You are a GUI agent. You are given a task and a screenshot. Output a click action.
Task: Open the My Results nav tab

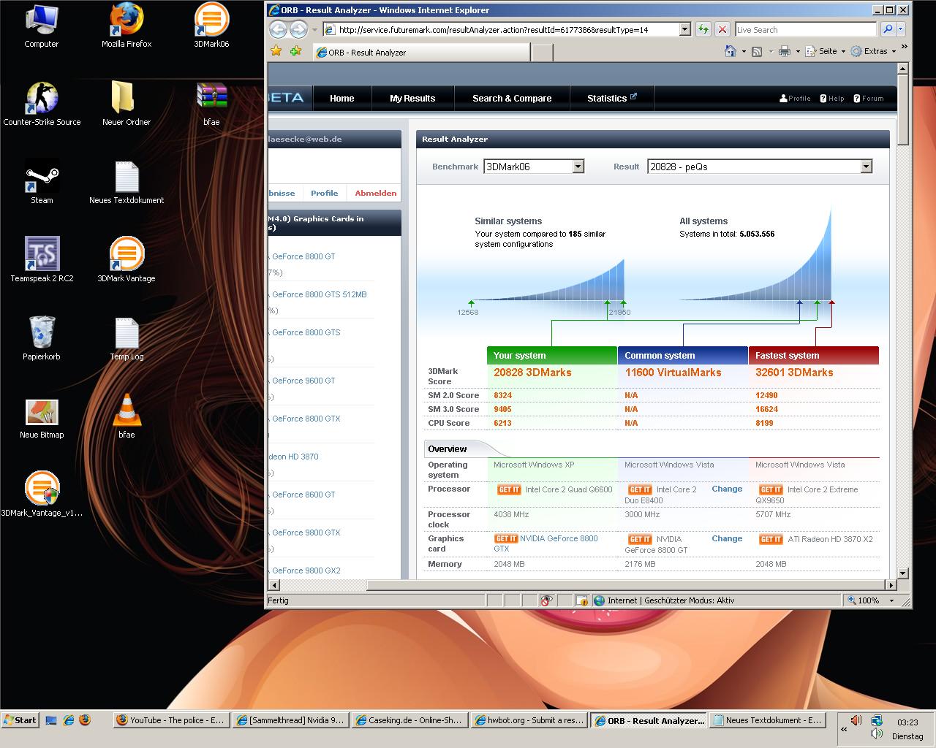(412, 98)
